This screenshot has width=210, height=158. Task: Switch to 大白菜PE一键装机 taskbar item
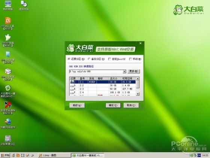88,155
